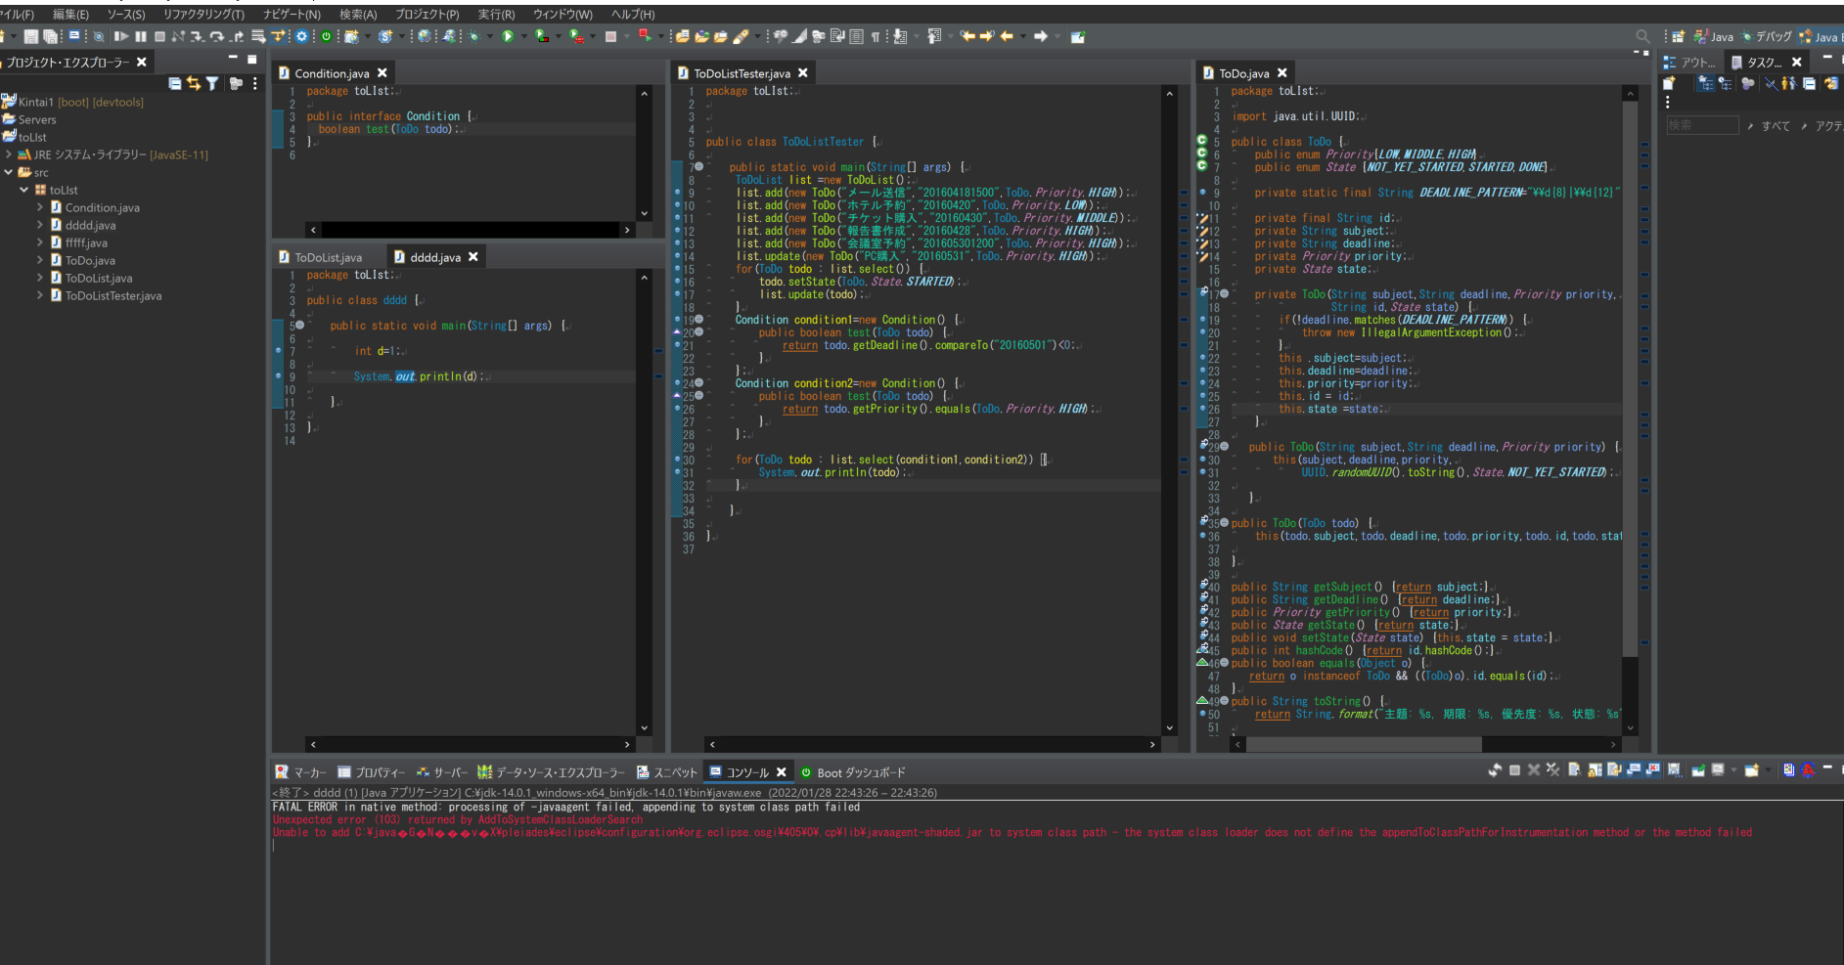Expand the JRE システム・ライブラリー node
This screenshot has width=1844, height=965.
9,154
